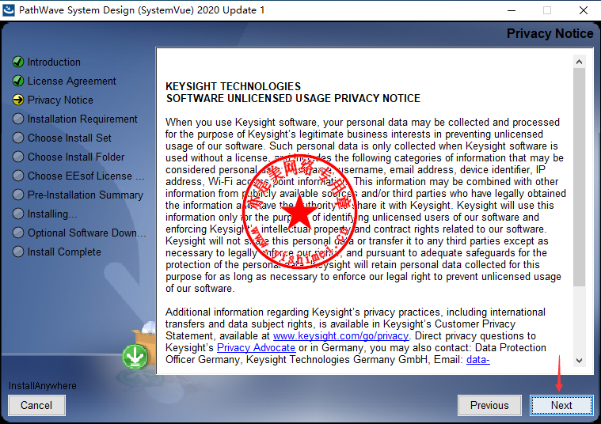Click the Privacy Notice panel title
This screenshot has width=601, height=424.
click(550, 34)
